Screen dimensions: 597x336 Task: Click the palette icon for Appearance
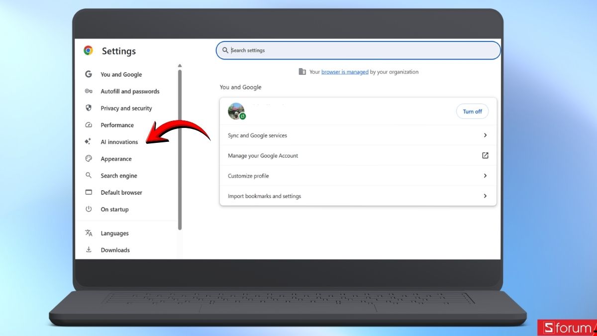(x=89, y=159)
